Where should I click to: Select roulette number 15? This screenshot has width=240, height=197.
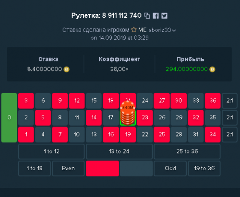[94, 101]
